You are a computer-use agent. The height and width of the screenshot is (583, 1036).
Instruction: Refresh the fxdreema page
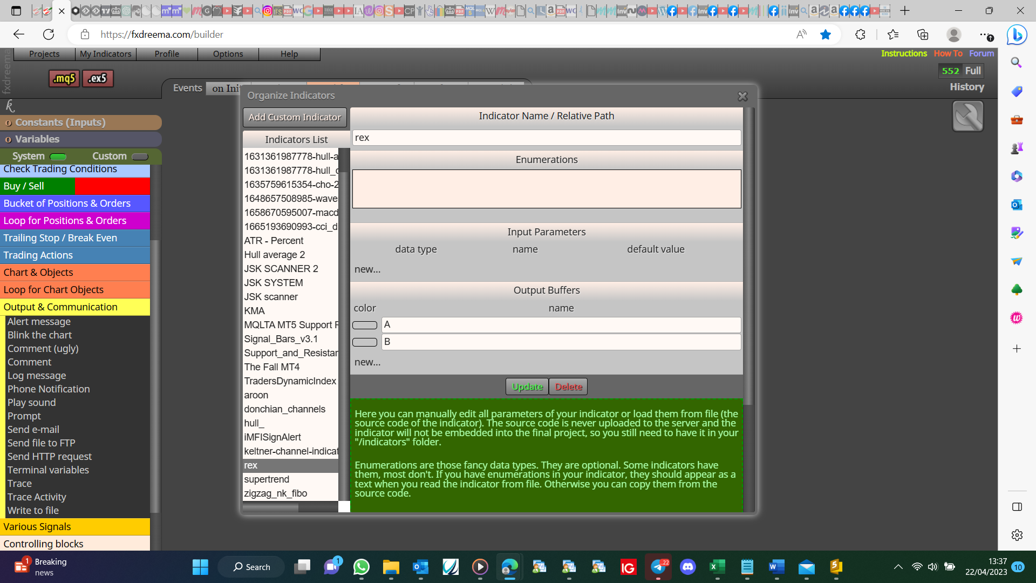pos(49,35)
